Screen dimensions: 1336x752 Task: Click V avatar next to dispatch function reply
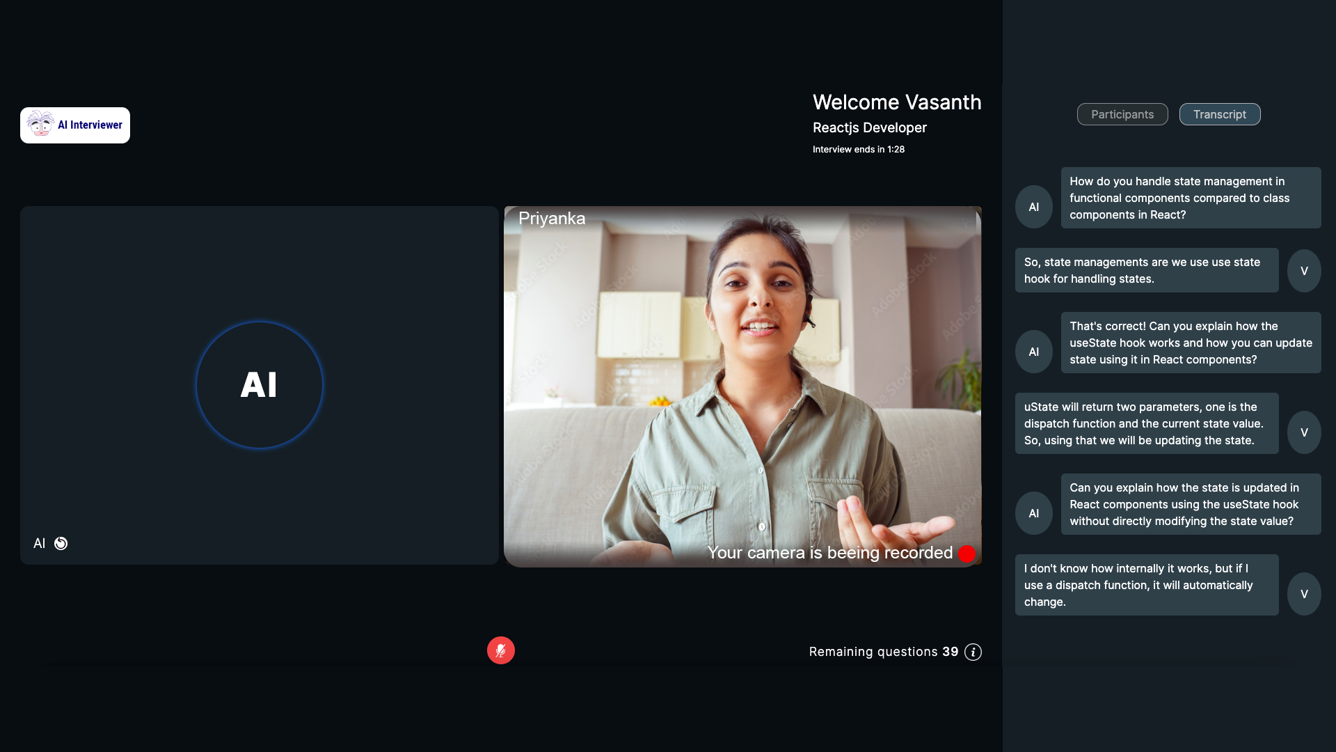coord(1303,432)
